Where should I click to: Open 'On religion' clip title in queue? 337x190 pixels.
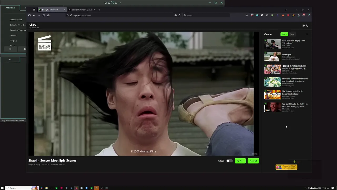[x=287, y=55]
